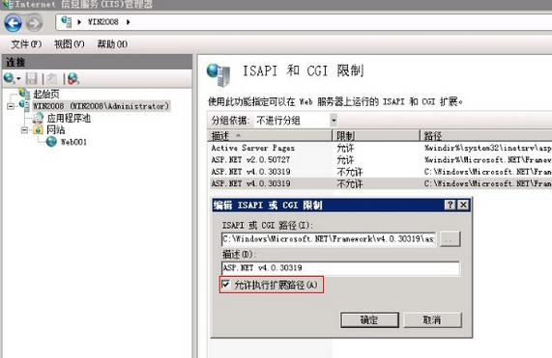Select the 网站 tree item label

56,129
